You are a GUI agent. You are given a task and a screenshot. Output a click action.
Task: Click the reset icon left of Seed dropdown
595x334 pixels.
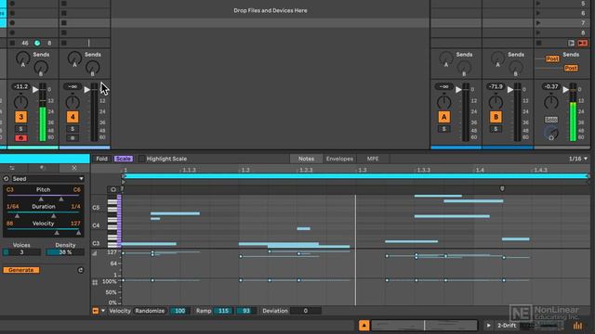(x=6, y=179)
